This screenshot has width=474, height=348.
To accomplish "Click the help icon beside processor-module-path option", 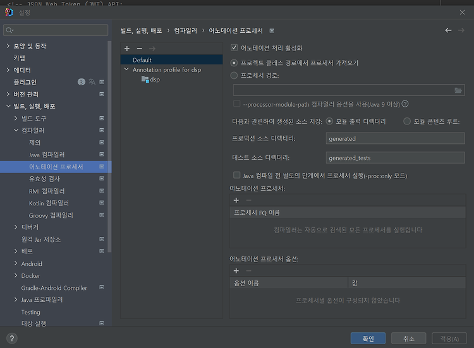I will coord(405,104).
